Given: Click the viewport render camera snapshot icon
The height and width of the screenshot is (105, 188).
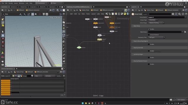Looking at the screenshot, I should point(47,14).
